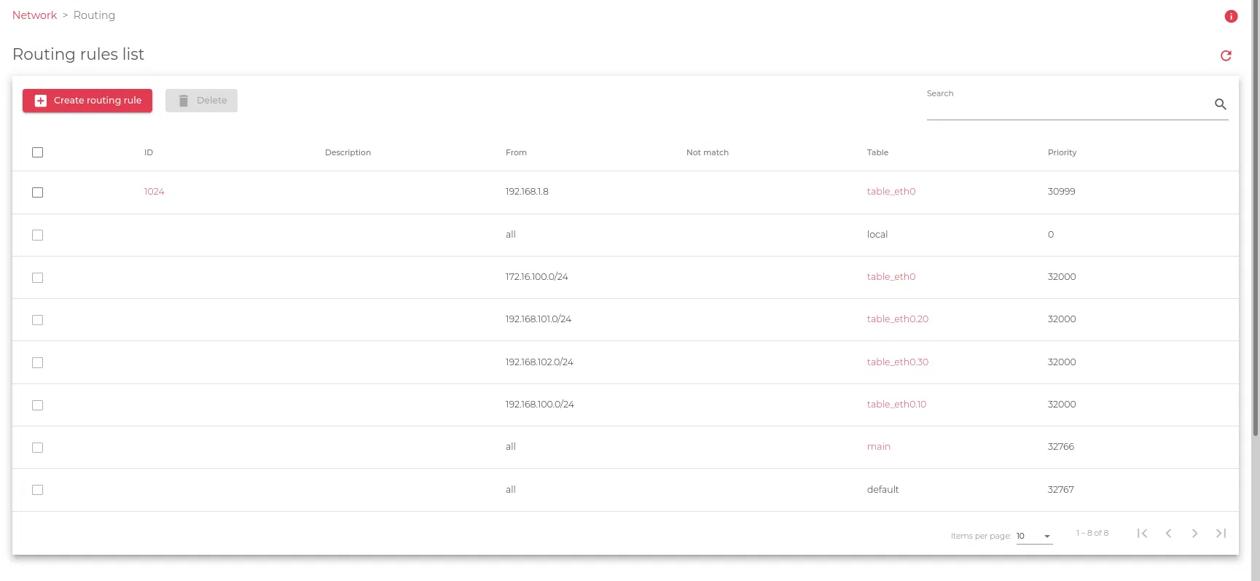Go to the first page
The image size is (1260, 581).
click(x=1142, y=534)
